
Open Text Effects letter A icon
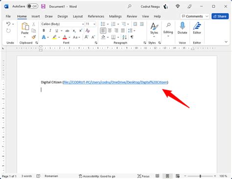44,37
